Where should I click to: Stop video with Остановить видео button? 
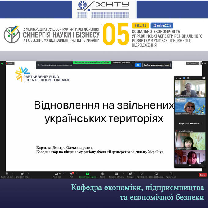point(22,174)
